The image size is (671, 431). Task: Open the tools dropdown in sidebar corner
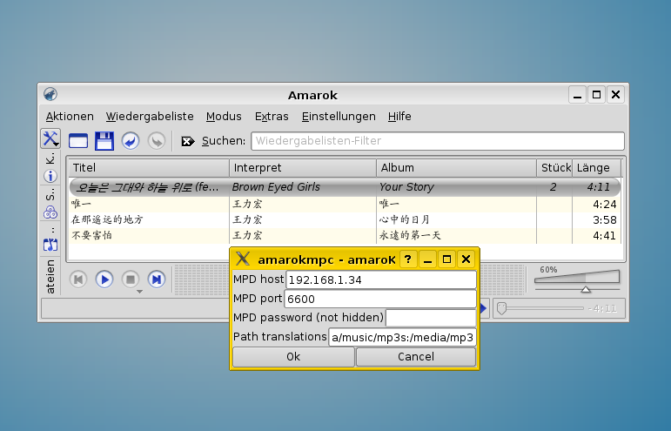click(x=50, y=138)
